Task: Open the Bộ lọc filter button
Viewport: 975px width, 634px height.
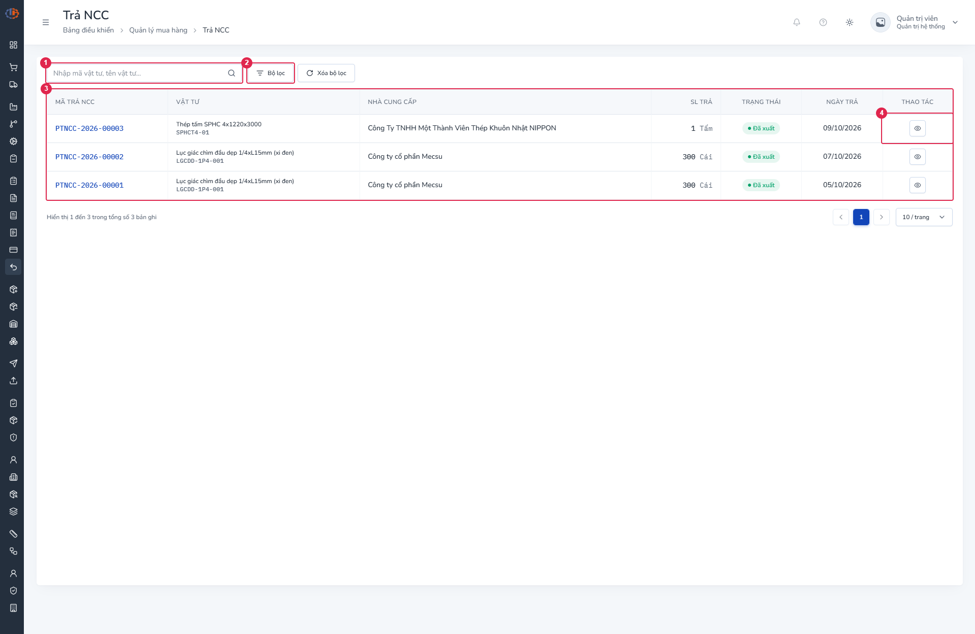Action: pos(271,73)
